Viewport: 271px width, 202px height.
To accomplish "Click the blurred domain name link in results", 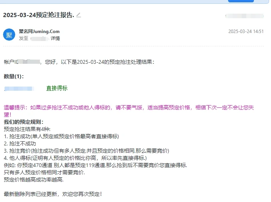I will point(20,88).
